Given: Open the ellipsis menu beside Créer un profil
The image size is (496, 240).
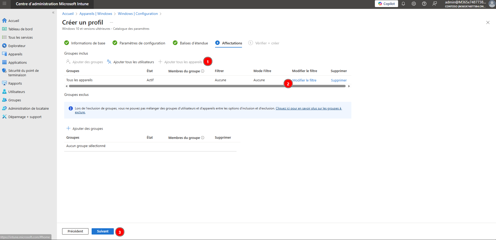Looking at the screenshot, I should click(x=111, y=22).
